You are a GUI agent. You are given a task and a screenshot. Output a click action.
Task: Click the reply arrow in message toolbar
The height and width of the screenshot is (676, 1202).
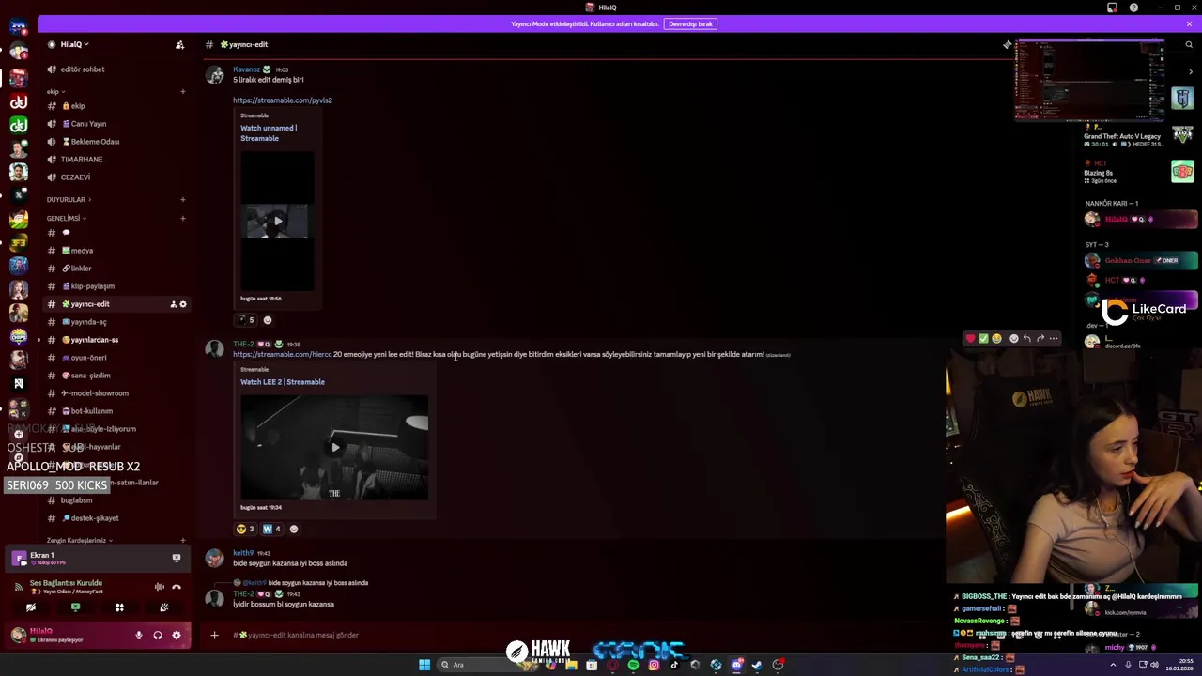(x=1026, y=338)
